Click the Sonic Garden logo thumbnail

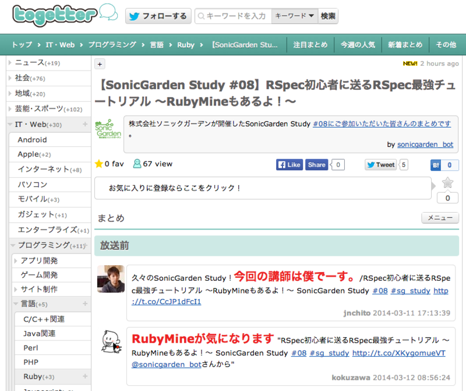[108, 129]
